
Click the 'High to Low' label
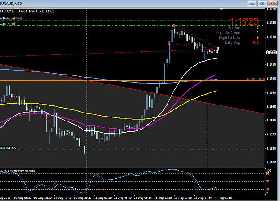pos(229,38)
